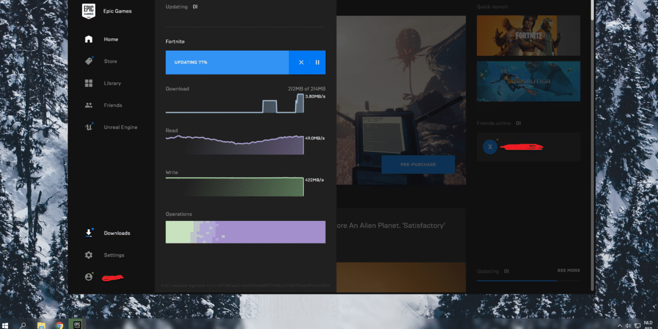The height and width of the screenshot is (329, 658).
Task: Click the online friend's X avatar
Action: point(490,146)
